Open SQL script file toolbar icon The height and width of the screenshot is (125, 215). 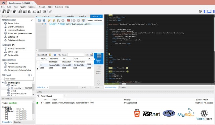click(x=9, y=11)
